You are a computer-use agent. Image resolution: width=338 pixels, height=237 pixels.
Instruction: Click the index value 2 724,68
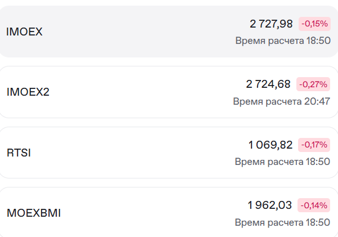pos(268,84)
